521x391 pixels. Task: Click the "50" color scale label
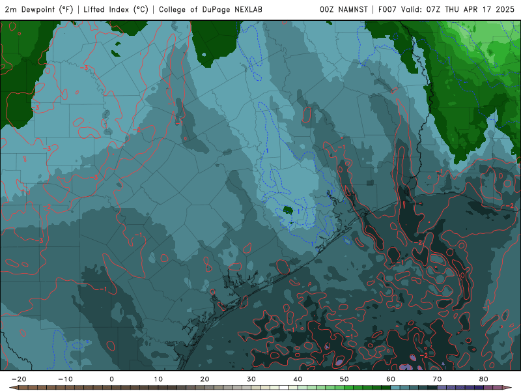tap(345, 379)
